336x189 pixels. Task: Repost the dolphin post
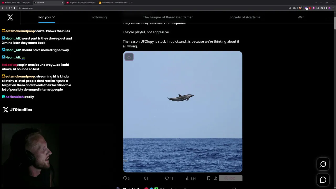point(146,178)
